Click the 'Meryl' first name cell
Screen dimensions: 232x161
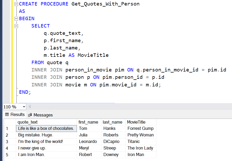pos(89,148)
